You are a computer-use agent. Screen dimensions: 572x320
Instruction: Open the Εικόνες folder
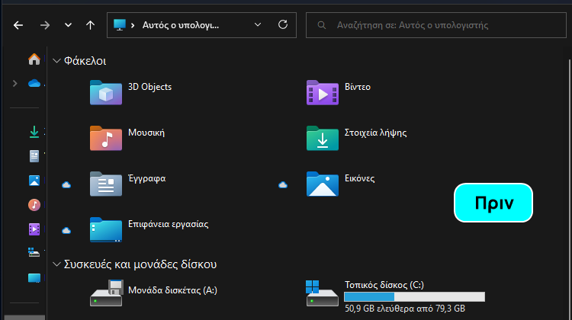coord(341,184)
